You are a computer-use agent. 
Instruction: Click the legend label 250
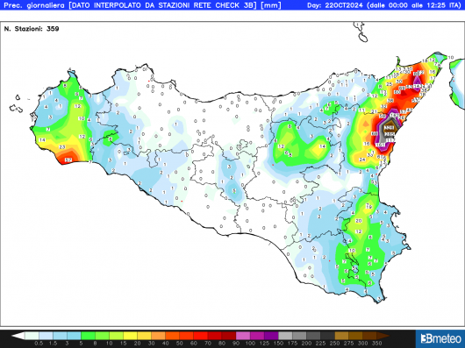(334, 344)
